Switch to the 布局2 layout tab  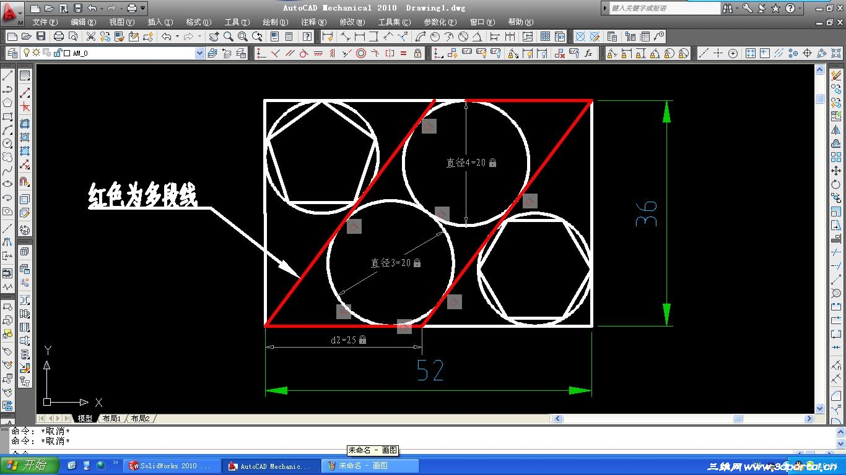[x=140, y=419]
